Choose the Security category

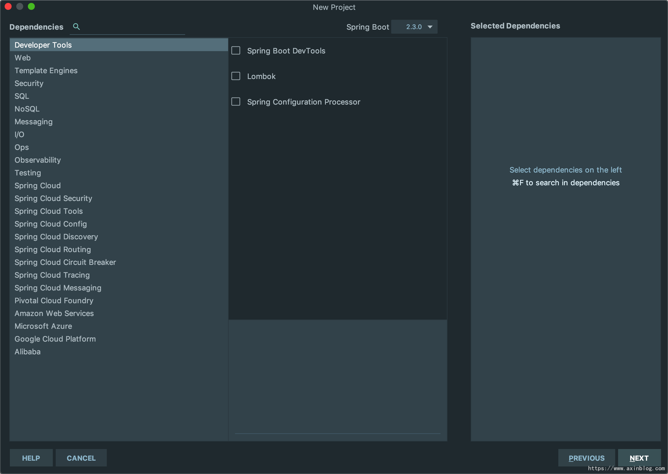pyautogui.click(x=119, y=83)
